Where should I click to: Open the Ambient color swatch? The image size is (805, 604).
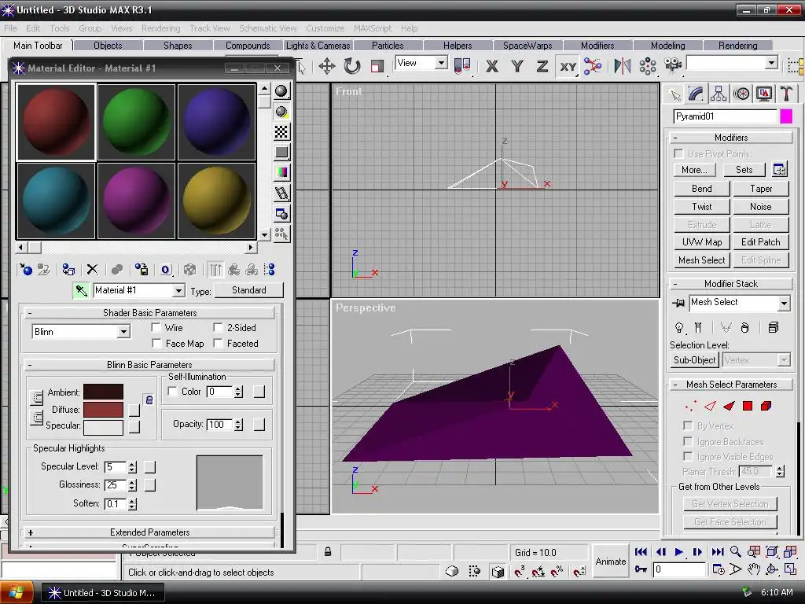(103, 392)
